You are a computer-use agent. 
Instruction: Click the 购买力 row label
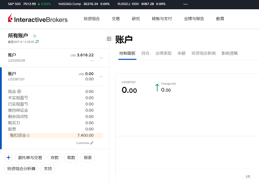[14, 123]
